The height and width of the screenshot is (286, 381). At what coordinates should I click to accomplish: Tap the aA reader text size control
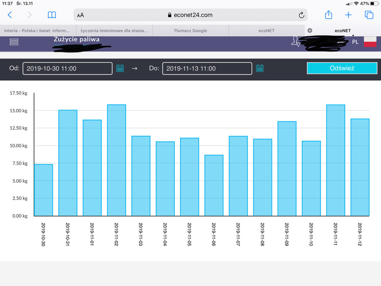tap(80, 15)
